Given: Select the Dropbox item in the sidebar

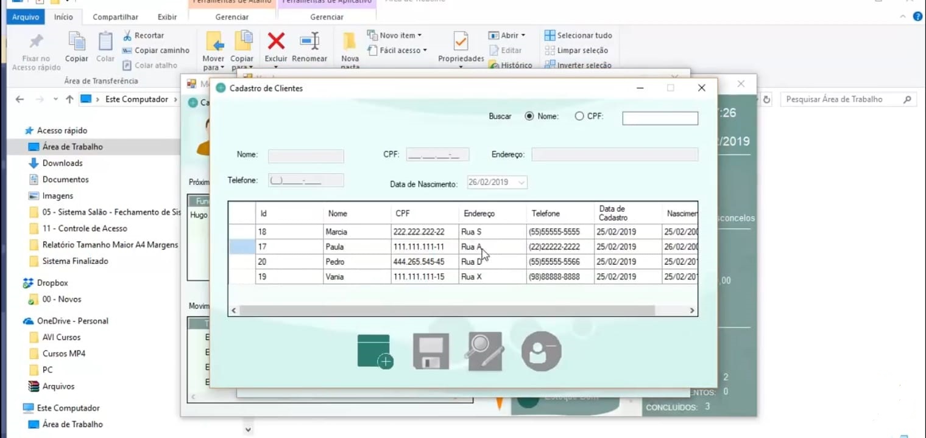Looking at the screenshot, I should pyautogui.click(x=52, y=283).
